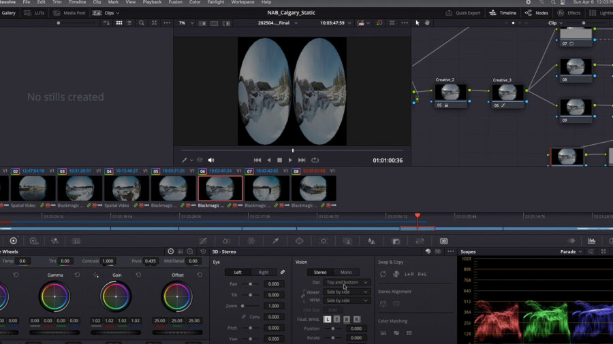Adjust the Gamma master wheel slider
The width and height of the screenshot is (613, 344).
click(x=54, y=332)
